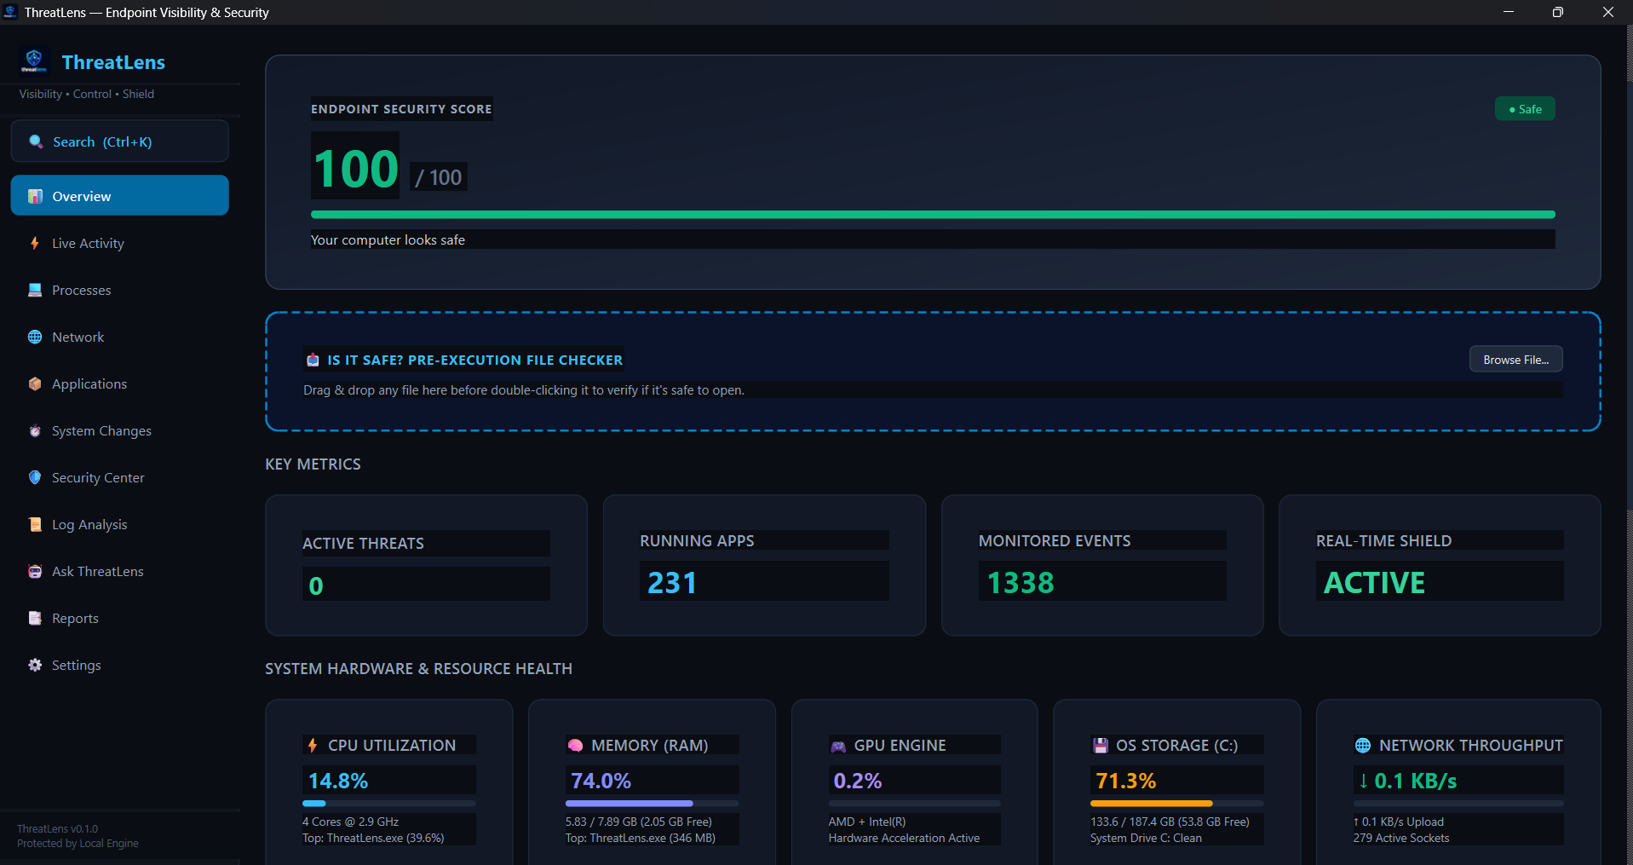This screenshot has width=1633, height=865.
Task: Click the Monitored Events count 1338
Action: 1021,583
